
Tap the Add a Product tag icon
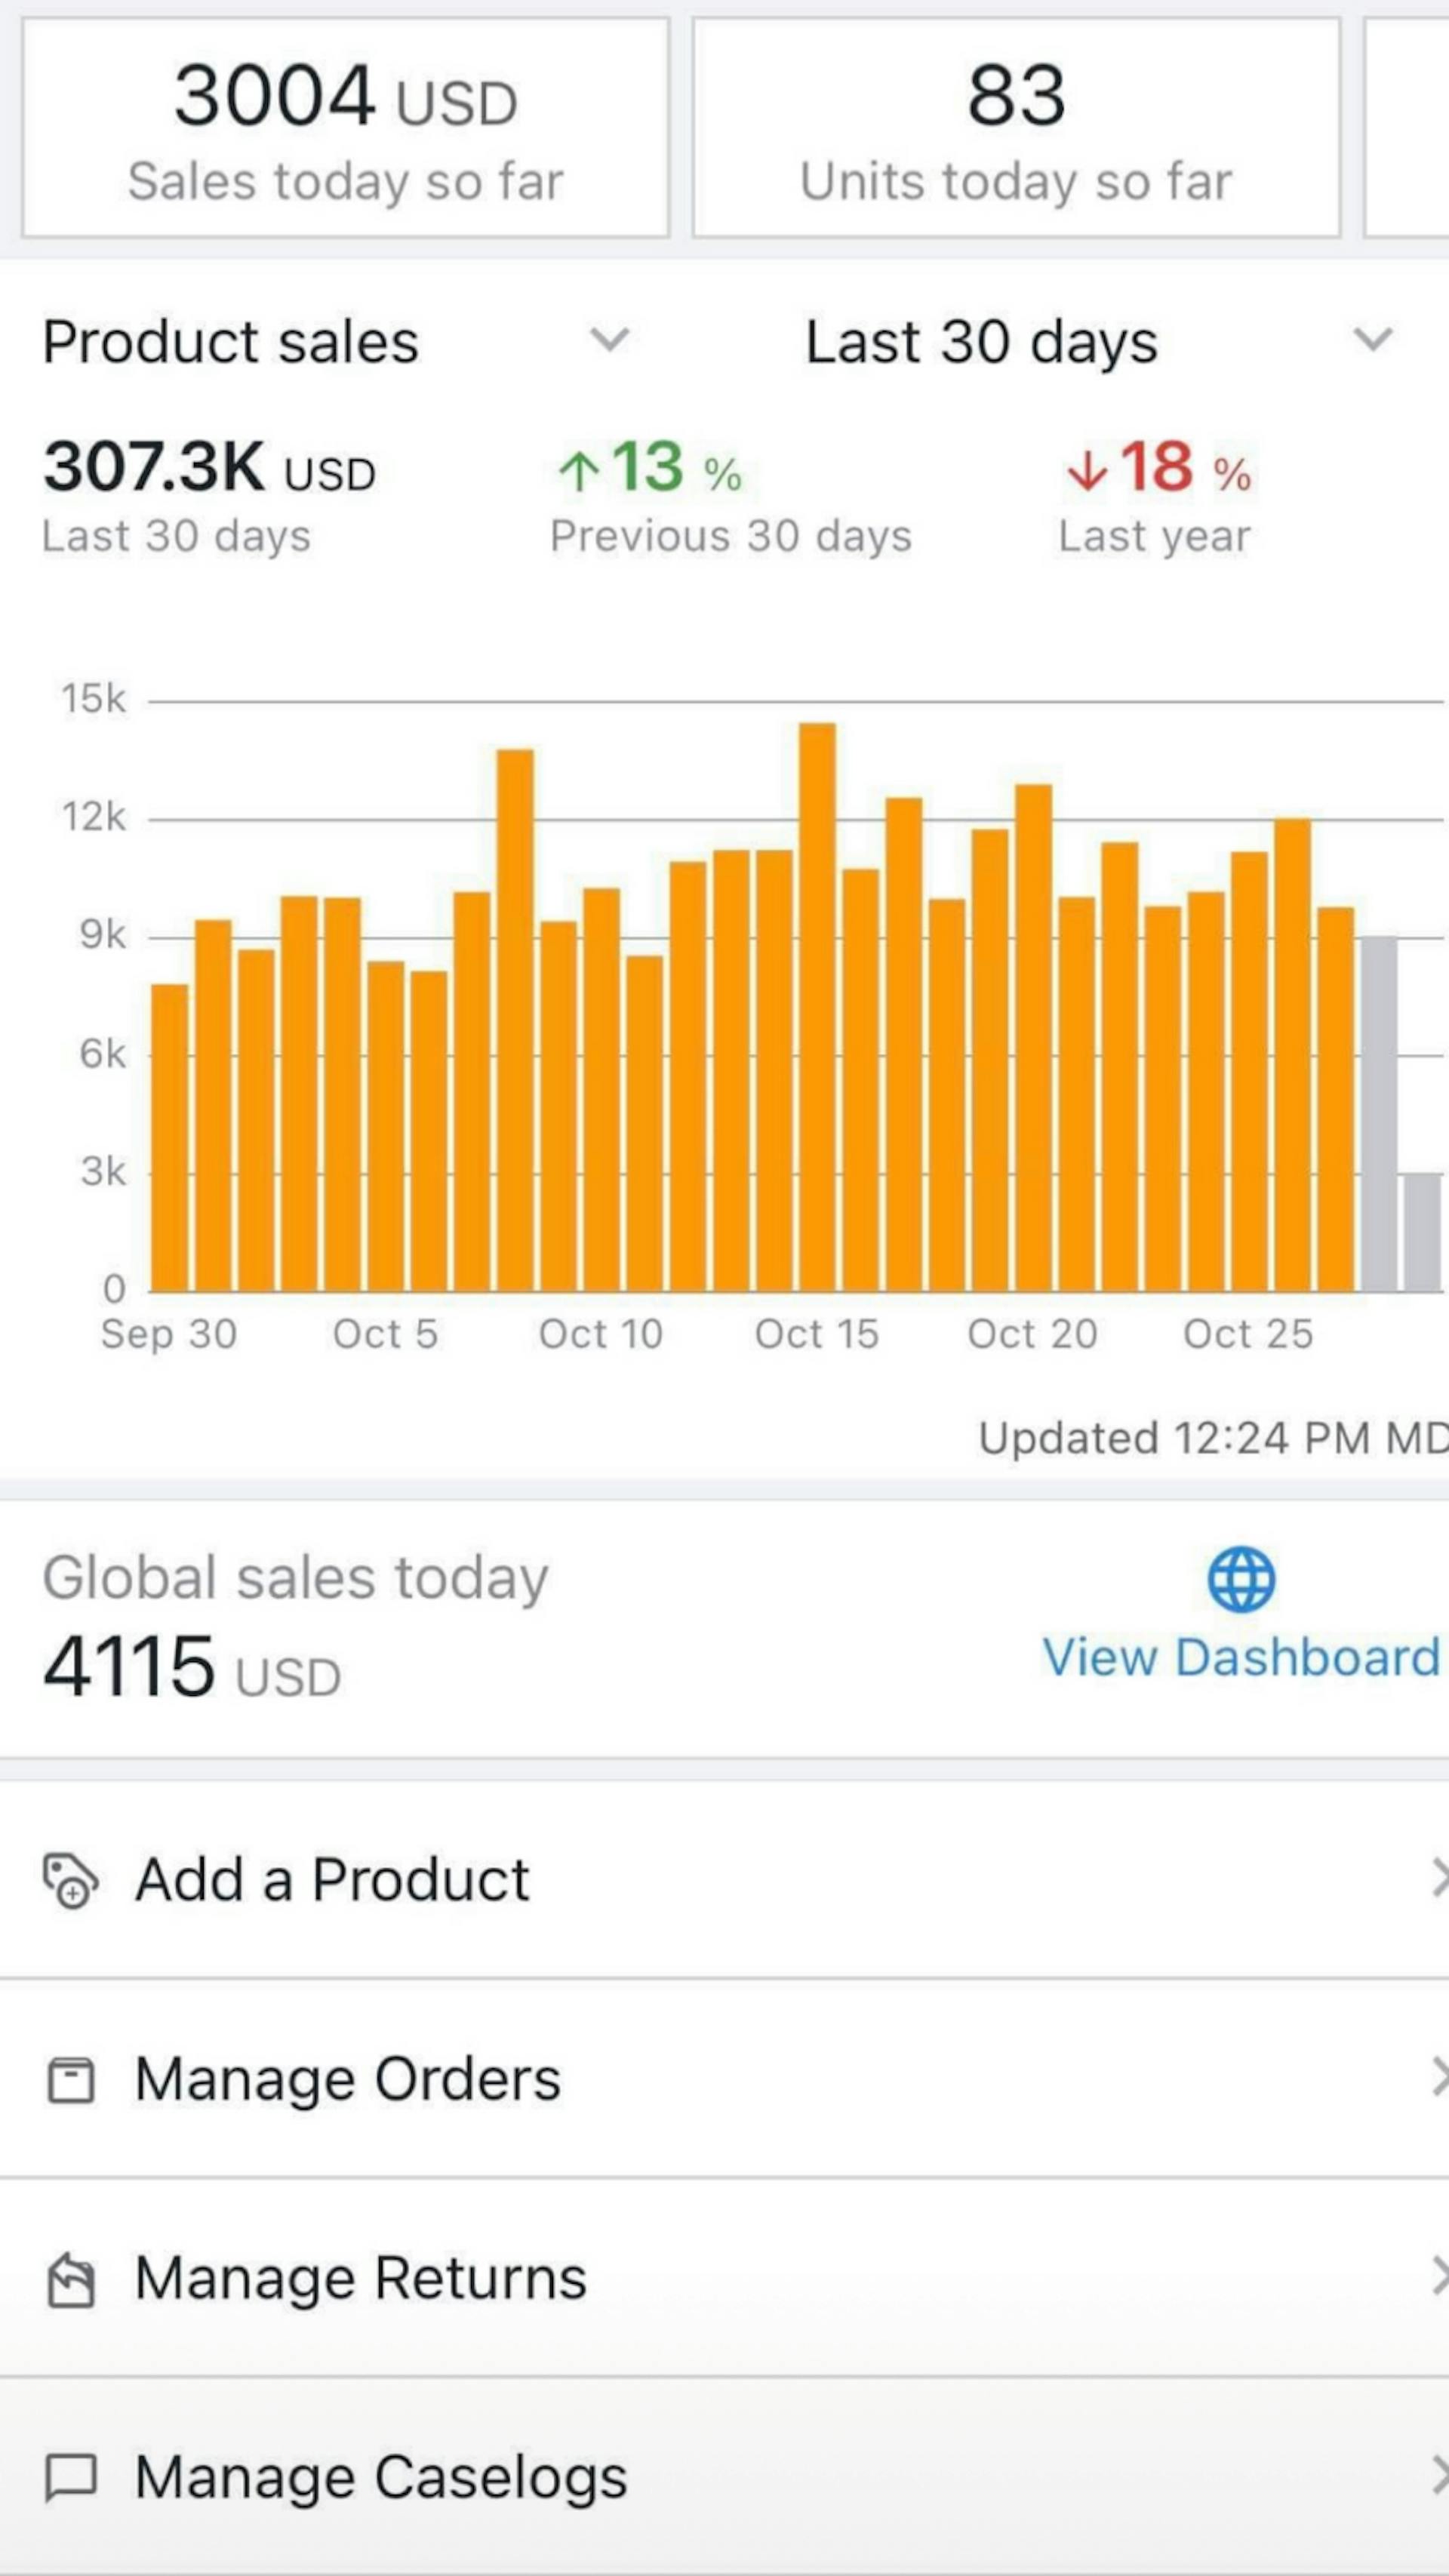pos(70,1881)
